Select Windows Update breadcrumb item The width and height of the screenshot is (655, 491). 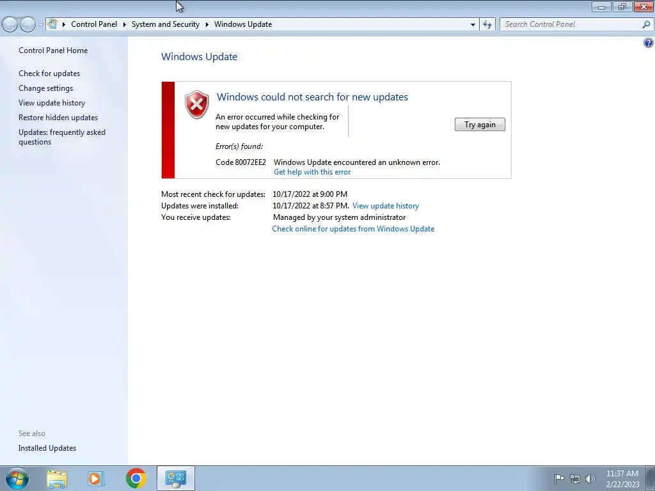[x=243, y=24]
